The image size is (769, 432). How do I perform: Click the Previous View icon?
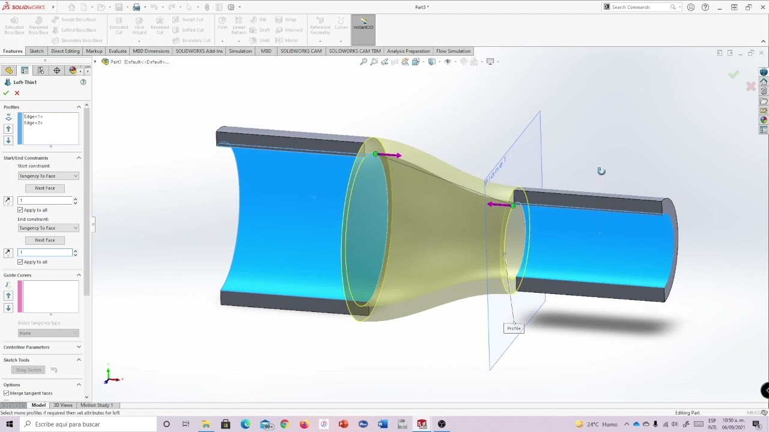tap(384, 62)
